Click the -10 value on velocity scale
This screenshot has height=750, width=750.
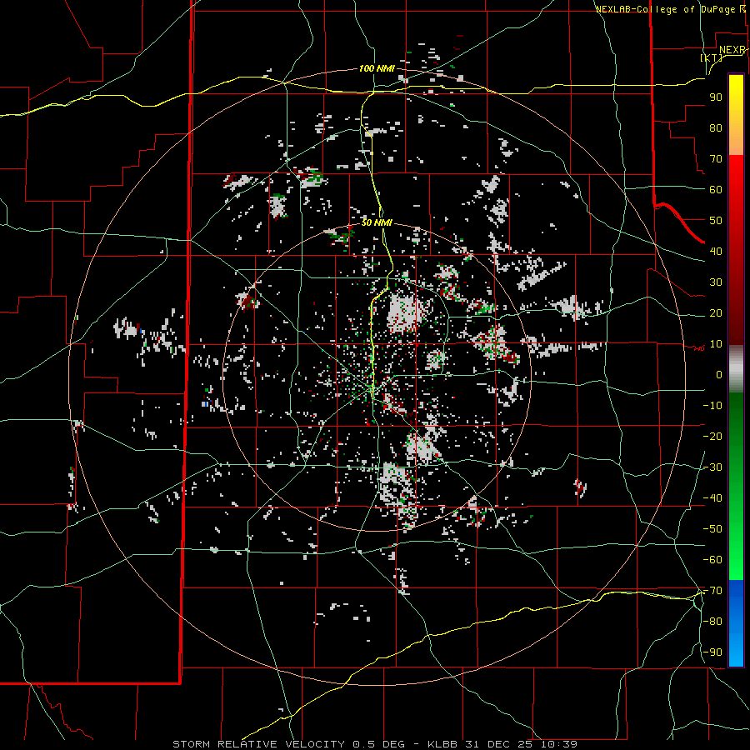click(712, 406)
